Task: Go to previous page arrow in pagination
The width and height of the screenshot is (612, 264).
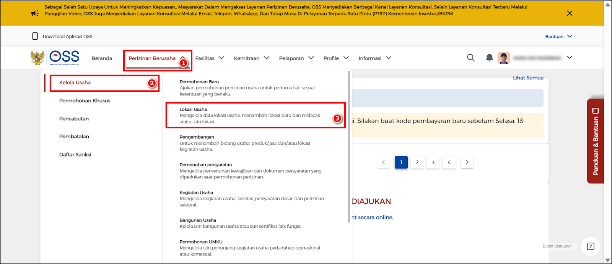Action: click(383, 162)
